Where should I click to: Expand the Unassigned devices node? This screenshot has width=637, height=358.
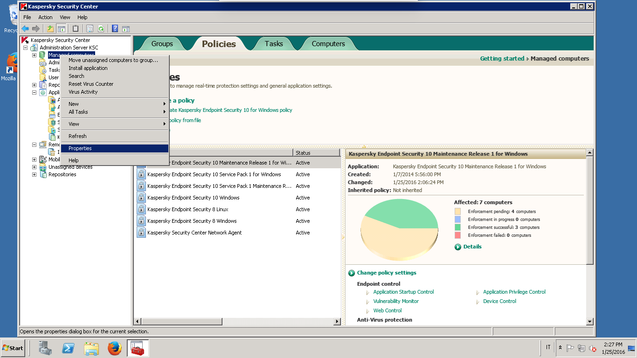coord(34,167)
